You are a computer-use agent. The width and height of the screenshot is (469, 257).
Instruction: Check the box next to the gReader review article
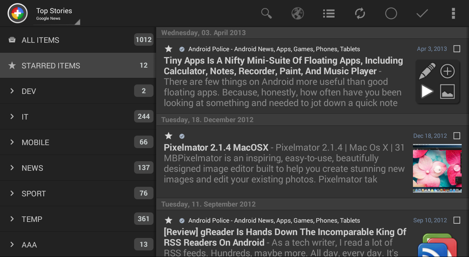457,220
